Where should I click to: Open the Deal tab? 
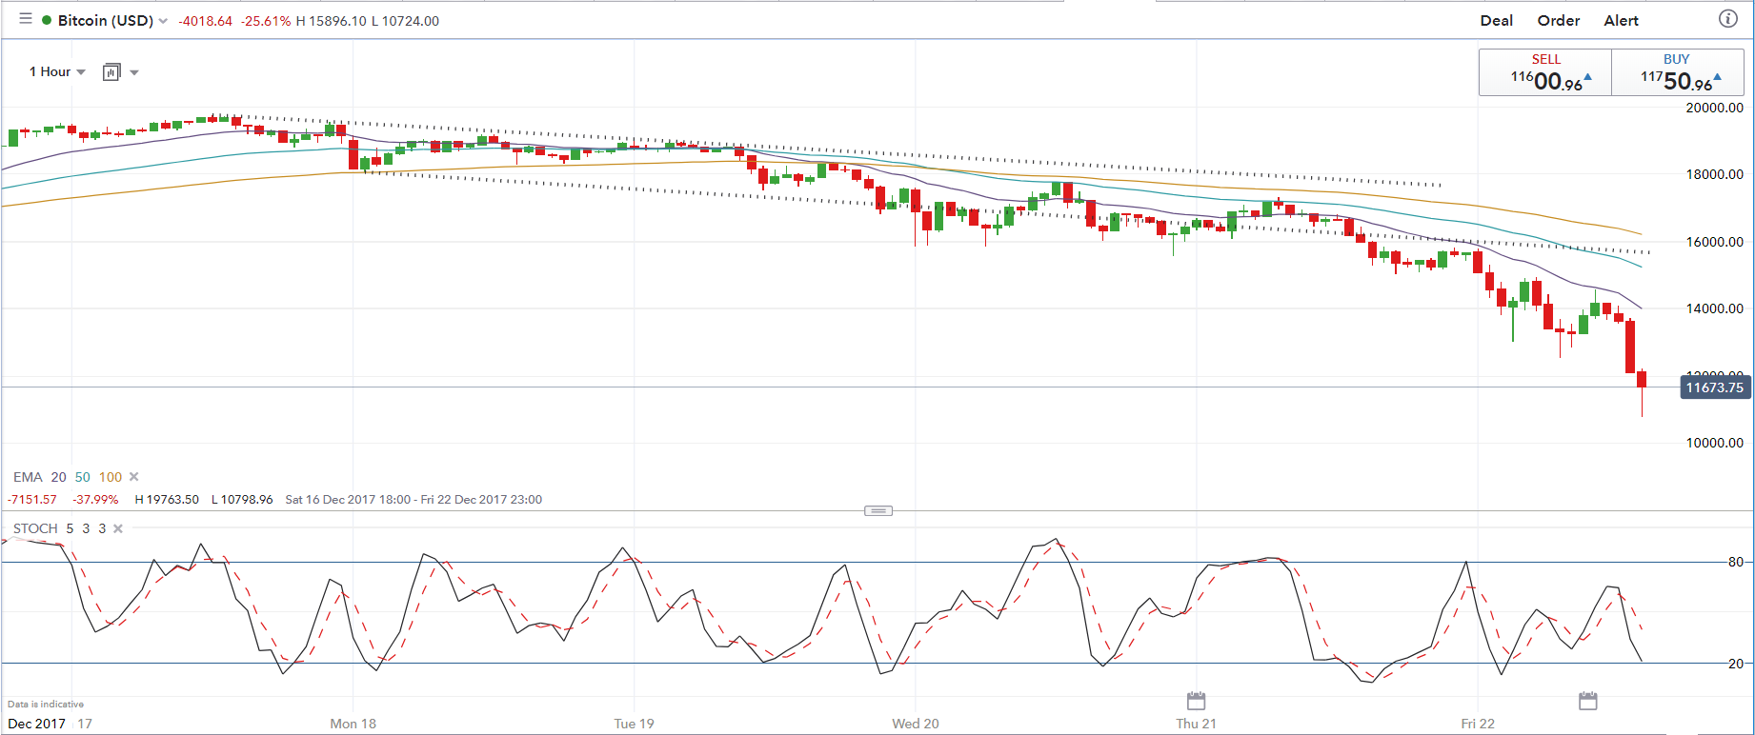(1497, 21)
